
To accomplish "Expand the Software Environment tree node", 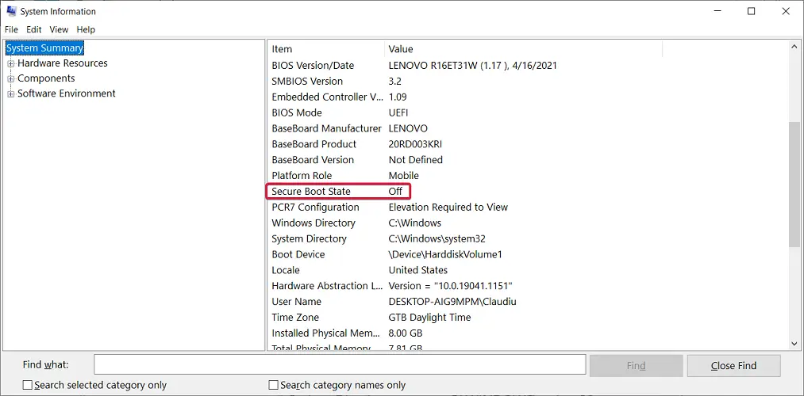I will (x=11, y=93).
